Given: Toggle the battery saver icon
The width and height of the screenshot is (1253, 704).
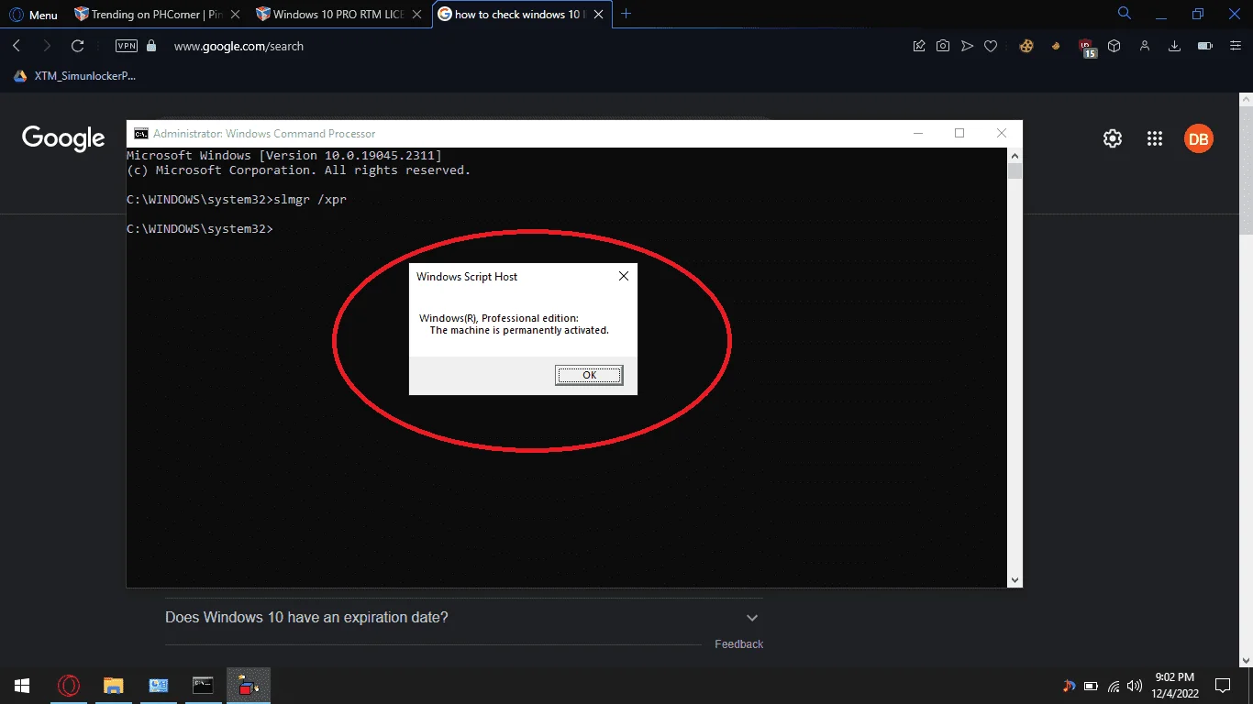Looking at the screenshot, I should click(x=1205, y=46).
